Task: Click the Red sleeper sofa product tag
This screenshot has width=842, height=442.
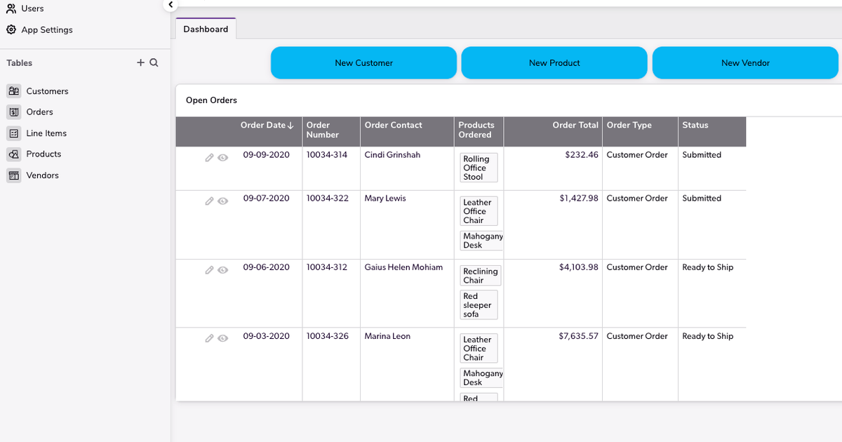Action: pos(479,305)
